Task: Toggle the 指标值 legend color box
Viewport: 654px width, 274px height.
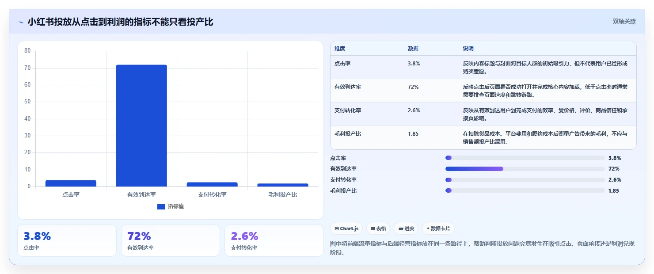Action: point(161,206)
